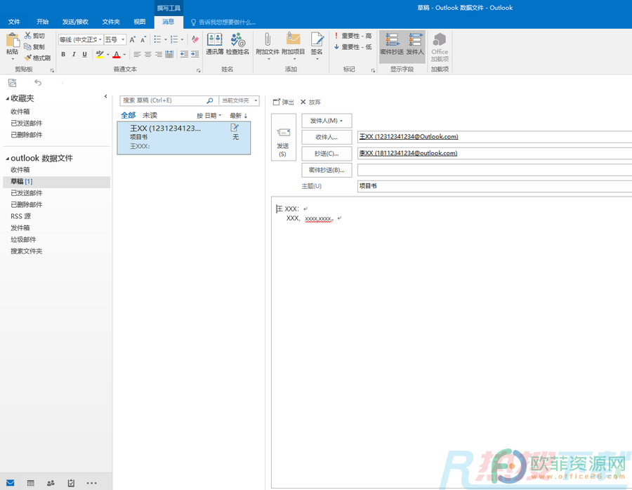
Task: Open font color dropdown arrow
Action: (x=124, y=54)
